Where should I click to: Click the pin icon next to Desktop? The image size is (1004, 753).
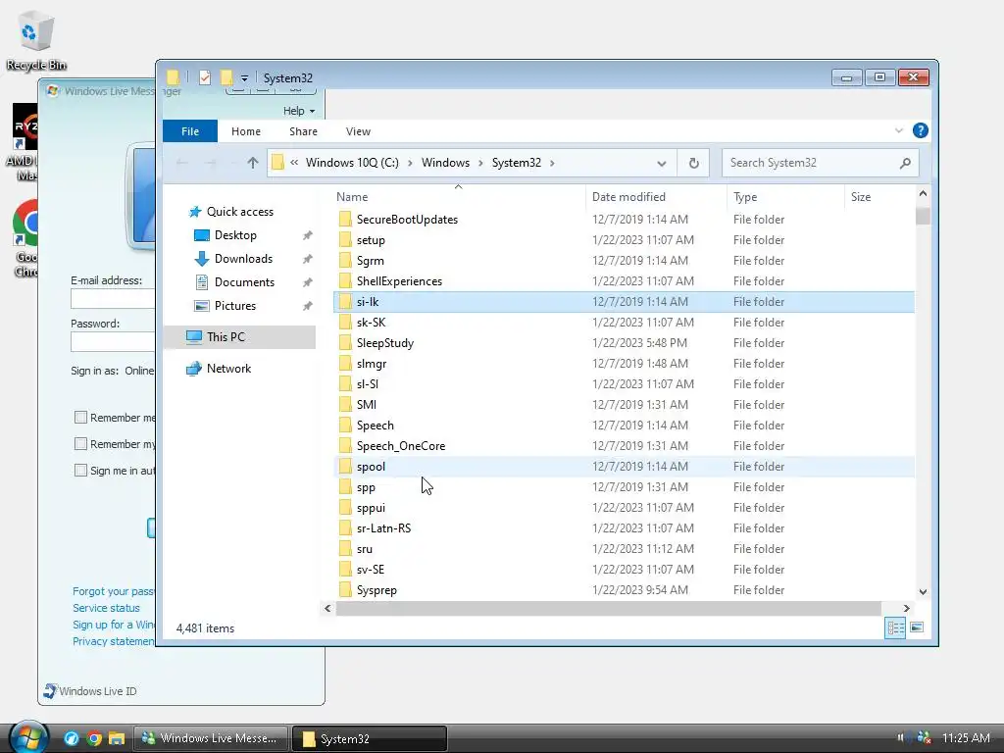307,235
